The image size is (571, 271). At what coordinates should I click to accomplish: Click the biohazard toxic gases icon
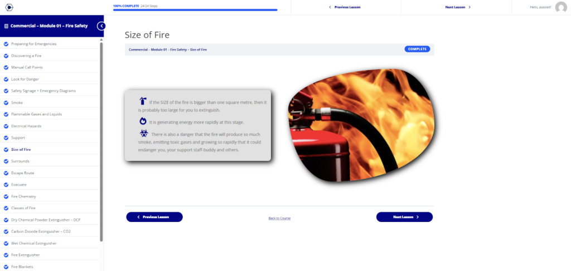pos(144,133)
